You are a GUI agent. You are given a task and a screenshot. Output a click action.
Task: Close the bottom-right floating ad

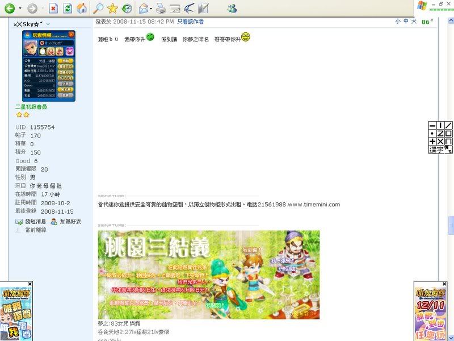tap(444, 284)
